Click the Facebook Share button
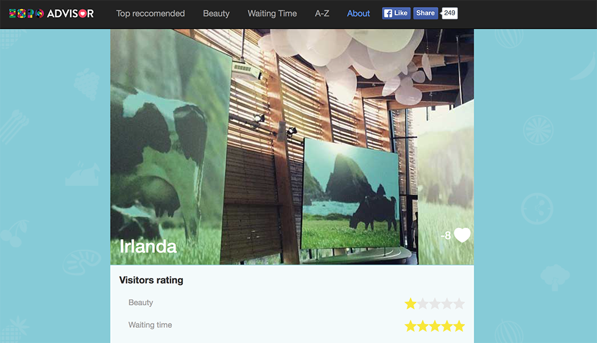 [x=425, y=13]
